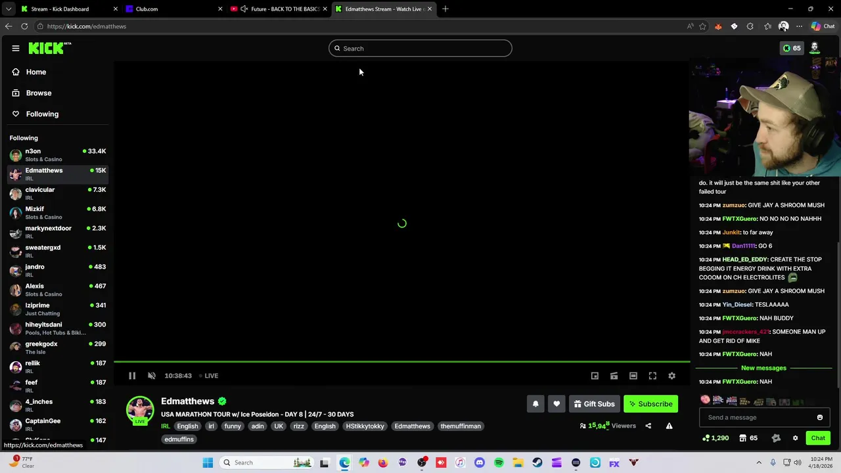The height and width of the screenshot is (473, 841).
Task: Open markynextdoor channel
Action: click(58, 232)
